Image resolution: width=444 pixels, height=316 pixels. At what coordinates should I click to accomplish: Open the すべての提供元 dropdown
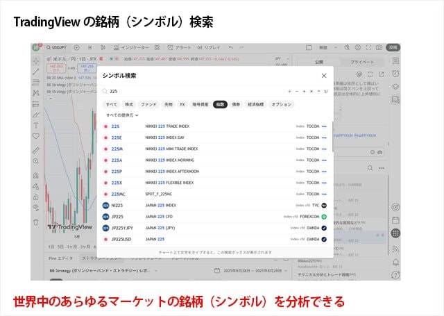[122, 115]
